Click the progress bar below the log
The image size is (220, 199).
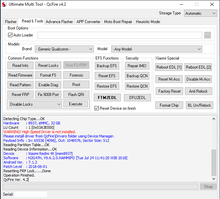click(x=100, y=187)
